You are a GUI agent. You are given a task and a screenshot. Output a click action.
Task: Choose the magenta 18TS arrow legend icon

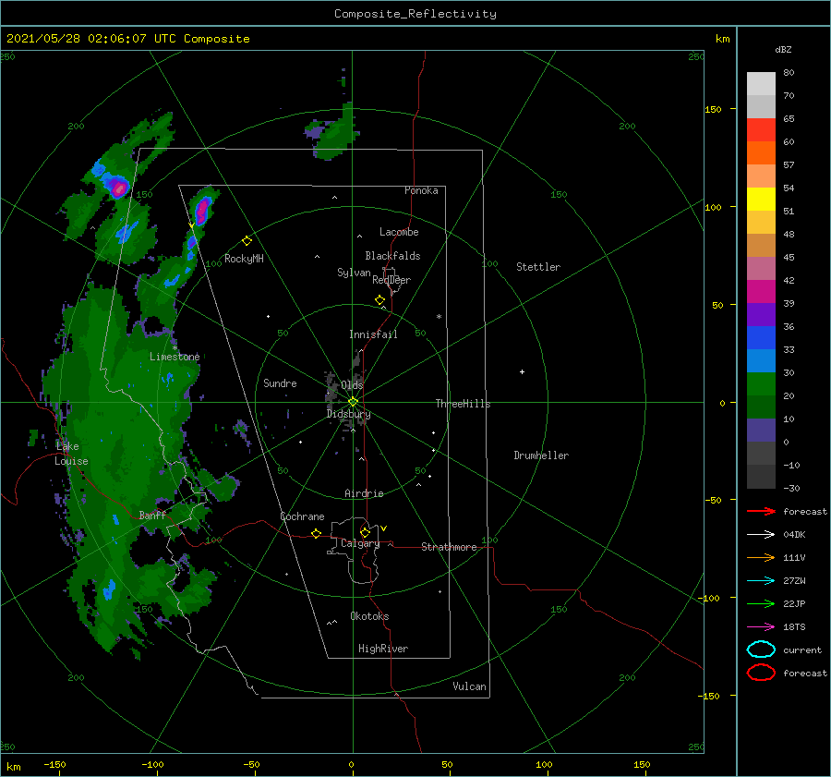pyautogui.click(x=761, y=627)
